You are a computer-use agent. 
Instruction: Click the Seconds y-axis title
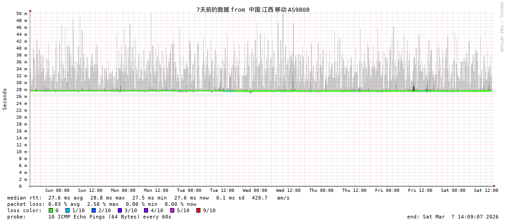5,99
